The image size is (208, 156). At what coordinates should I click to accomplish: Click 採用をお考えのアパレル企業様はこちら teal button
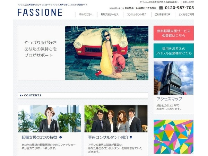174,51
